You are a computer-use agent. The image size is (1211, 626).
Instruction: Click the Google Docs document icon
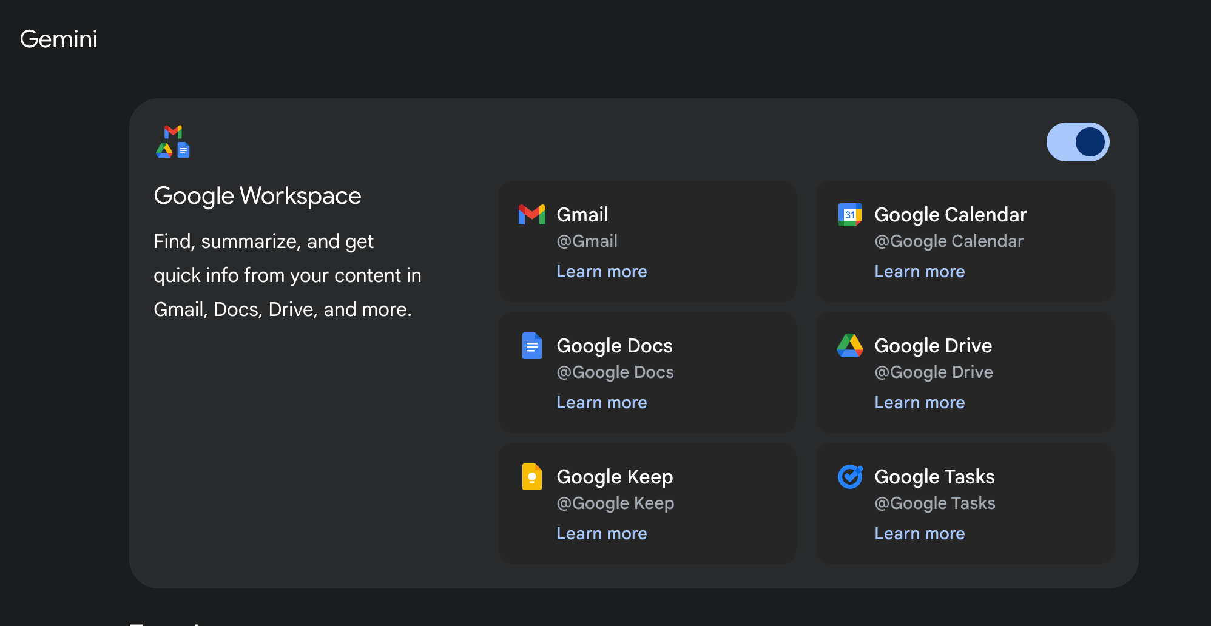(532, 346)
